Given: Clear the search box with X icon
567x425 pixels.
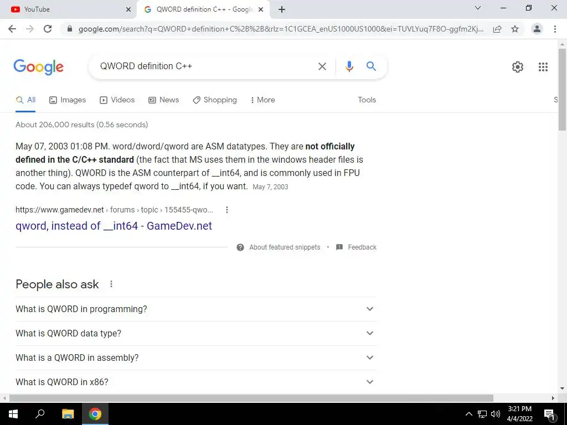Looking at the screenshot, I should (322, 66).
